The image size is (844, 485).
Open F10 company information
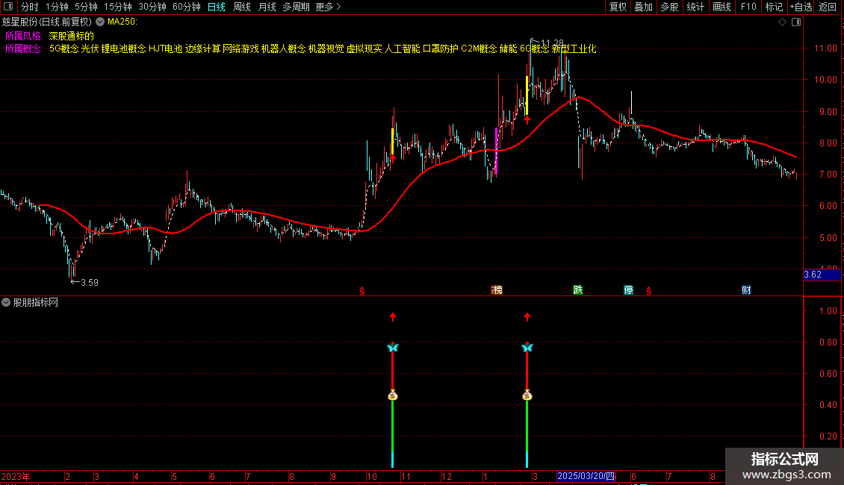[x=748, y=7]
